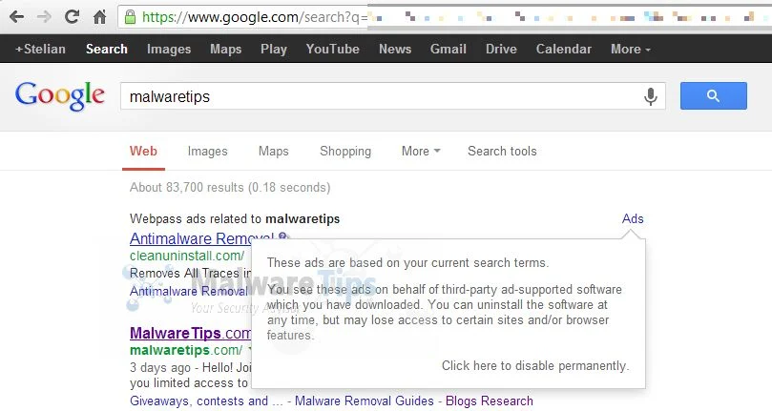Viewport: 772px width, 411px height.
Task: Click the ad info icon beside Antimalware Removal
Action: (282, 236)
